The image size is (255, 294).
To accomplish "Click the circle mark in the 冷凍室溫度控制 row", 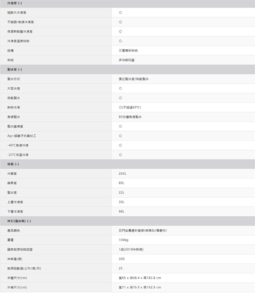I will pos(120,41).
